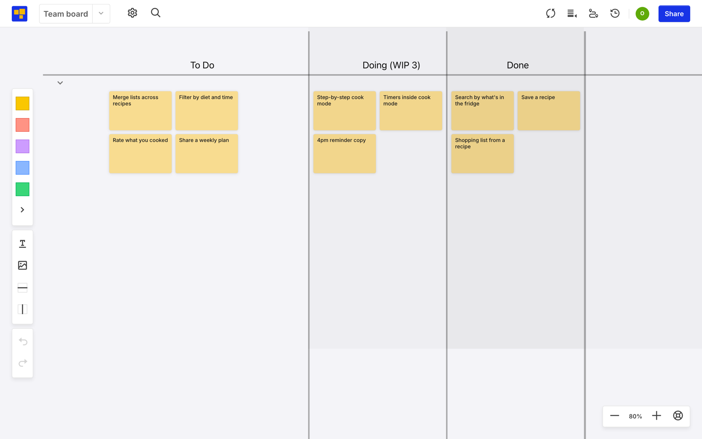Viewport: 702px width, 439px height.
Task: Click the 'Doing (WIP 3)' column header
Action: click(x=391, y=65)
